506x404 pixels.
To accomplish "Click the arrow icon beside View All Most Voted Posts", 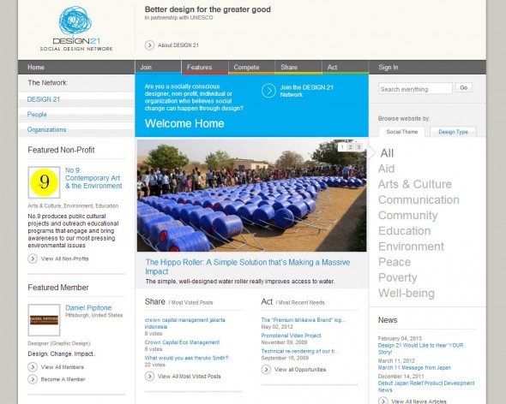I will tap(149, 376).
